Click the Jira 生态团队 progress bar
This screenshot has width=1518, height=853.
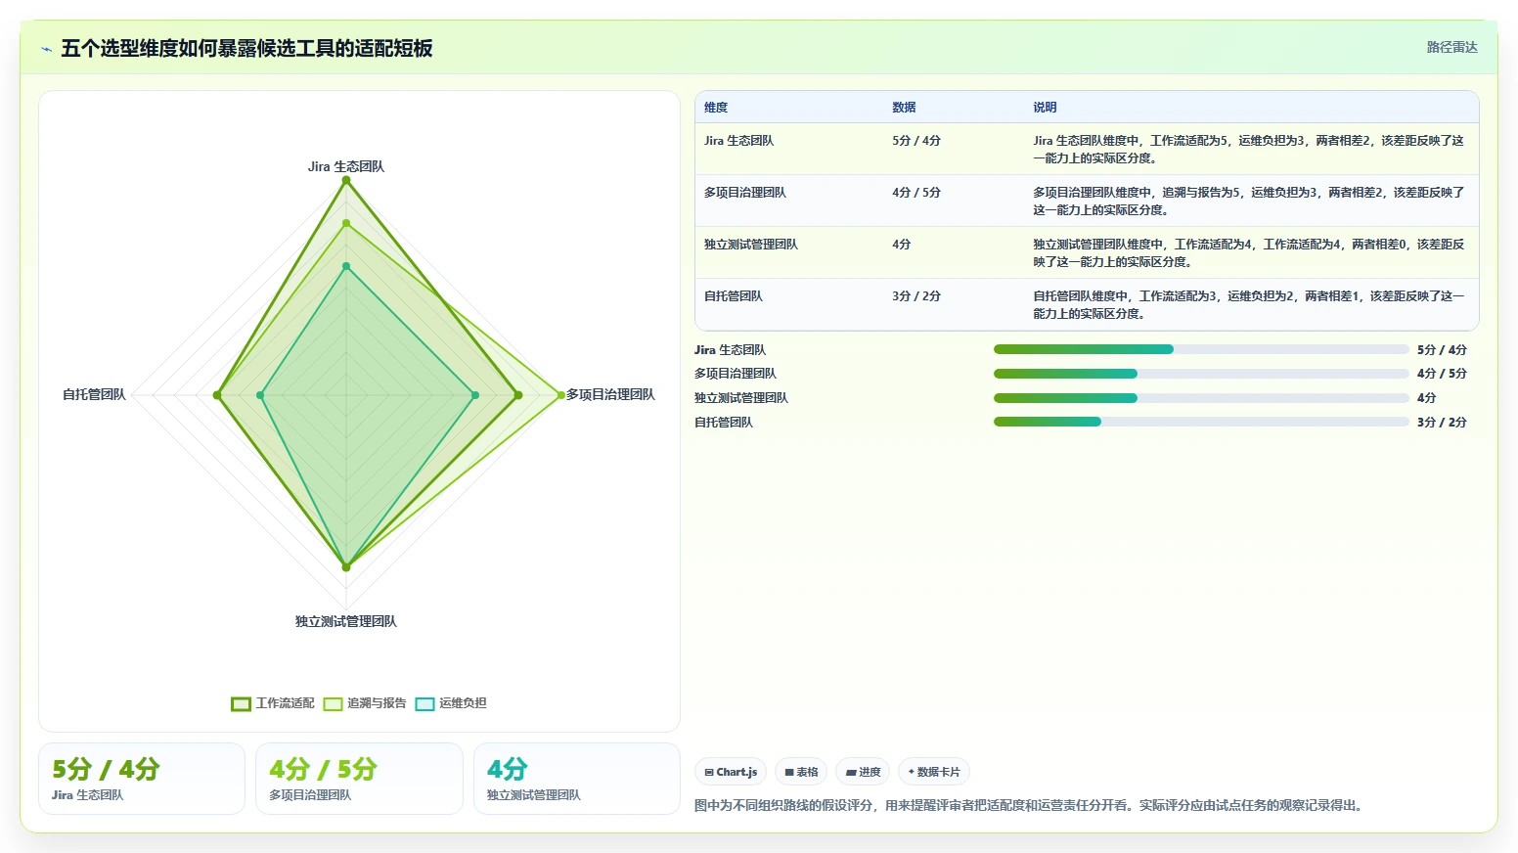(x=1201, y=349)
